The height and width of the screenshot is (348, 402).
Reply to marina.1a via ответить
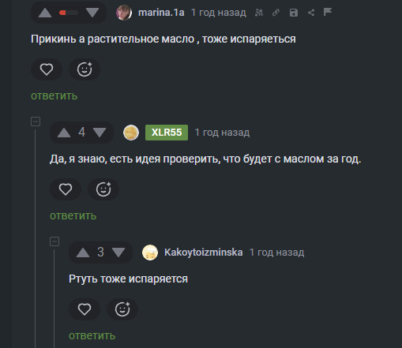click(x=54, y=95)
